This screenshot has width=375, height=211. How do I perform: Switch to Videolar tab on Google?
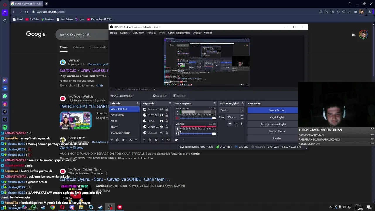click(78, 47)
